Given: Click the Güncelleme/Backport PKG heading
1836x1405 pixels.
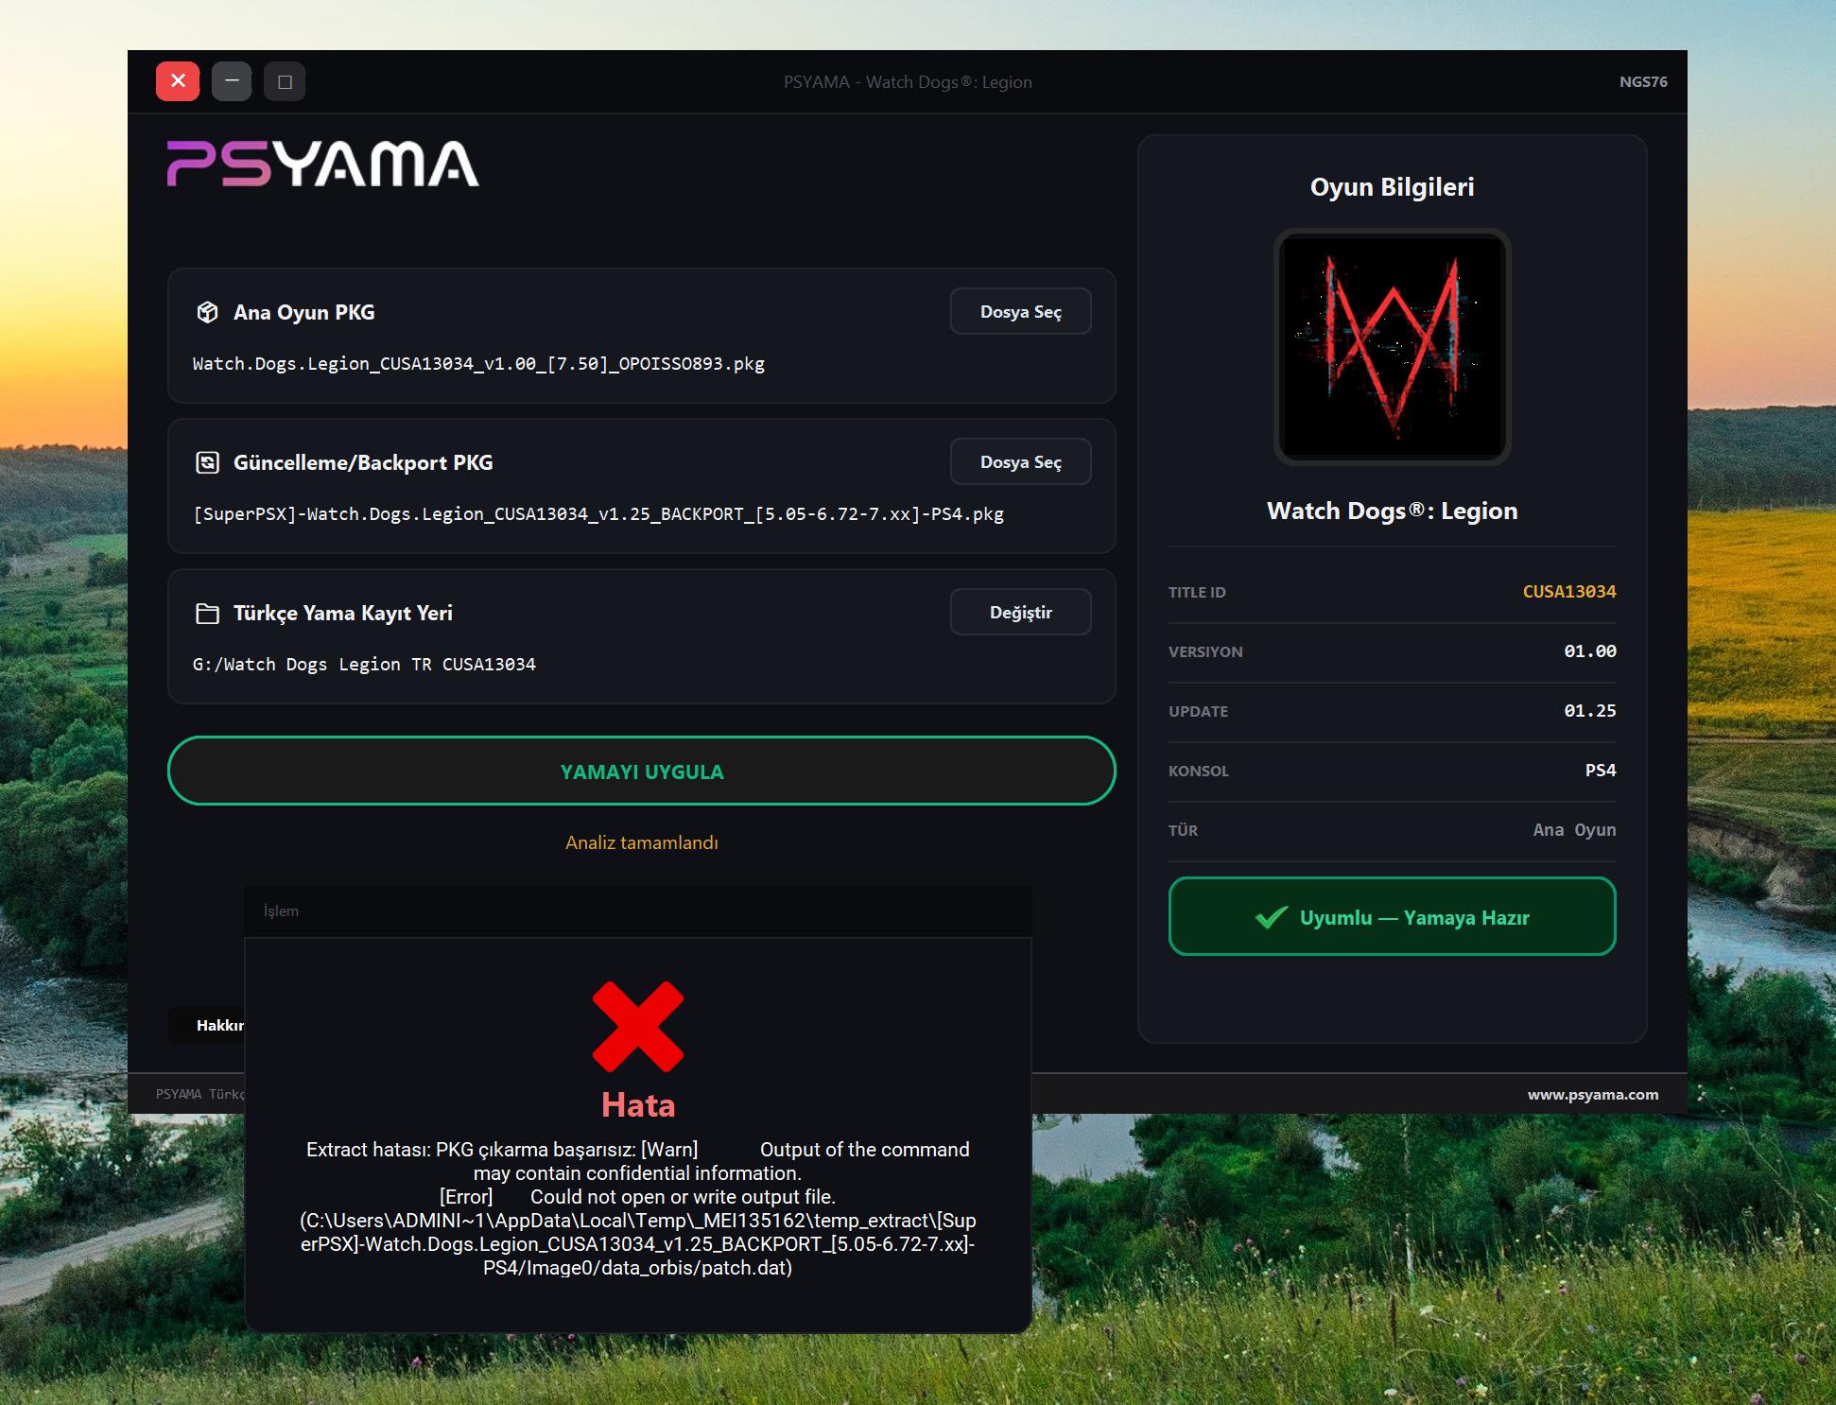Looking at the screenshot, I should pos(363,462).
